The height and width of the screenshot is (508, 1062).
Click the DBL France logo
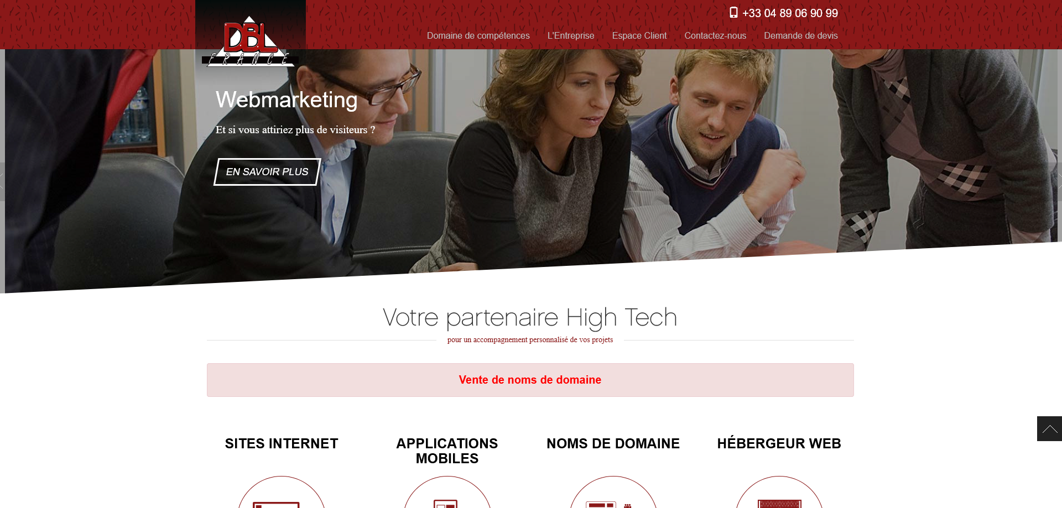[x=251, y=41]
